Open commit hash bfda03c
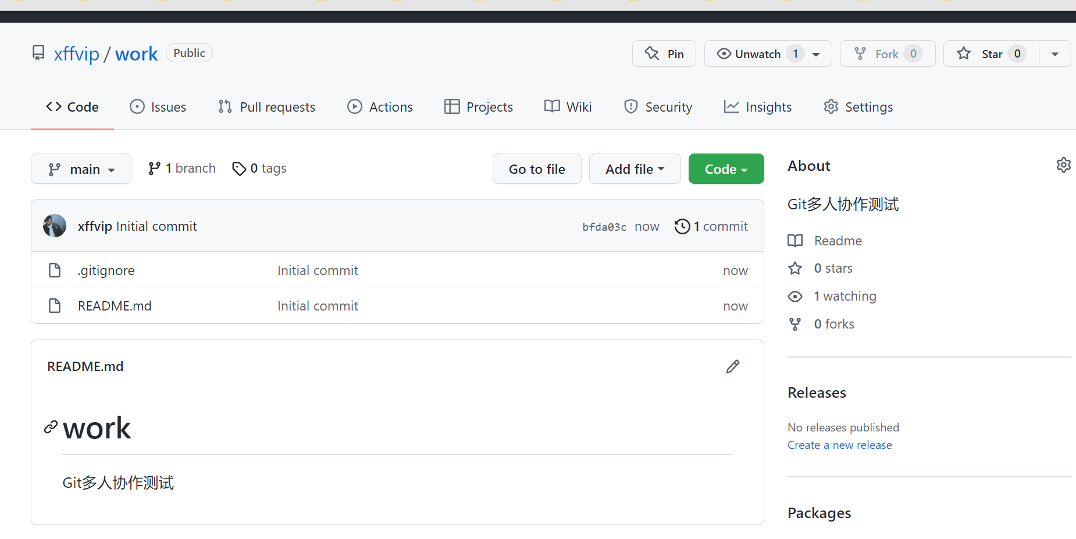 [604, 227]
